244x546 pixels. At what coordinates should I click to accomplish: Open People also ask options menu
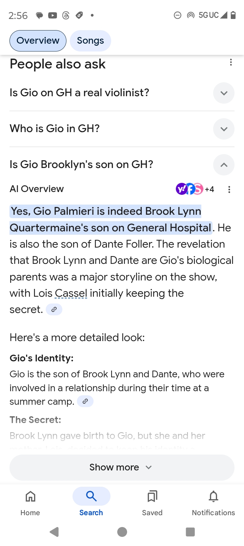pyautogui.click(x=231, y=62)
